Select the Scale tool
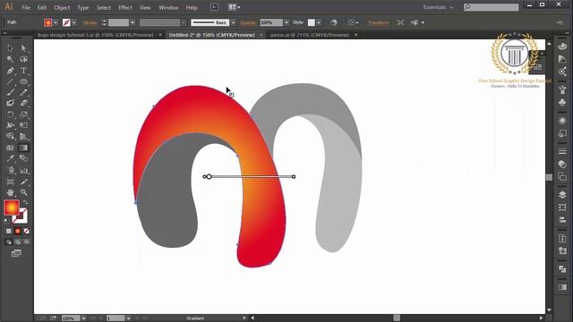The height and width of the screenshot is (322, 573). click(x=24, y=114)
